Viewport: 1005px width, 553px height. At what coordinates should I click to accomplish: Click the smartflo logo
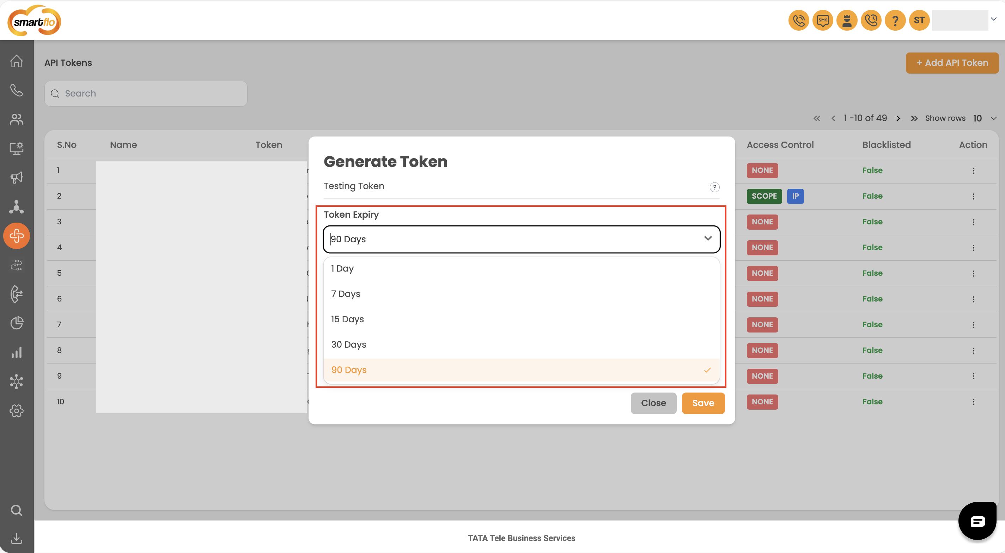[34, 21]
